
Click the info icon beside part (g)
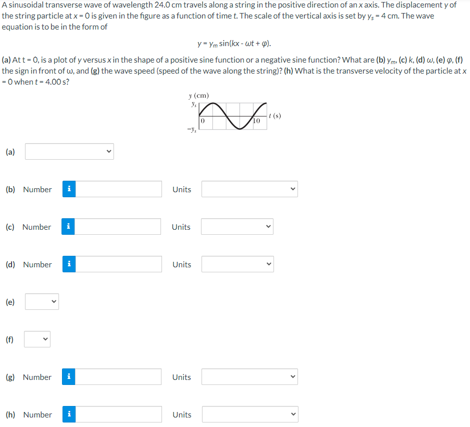(68, 376)
